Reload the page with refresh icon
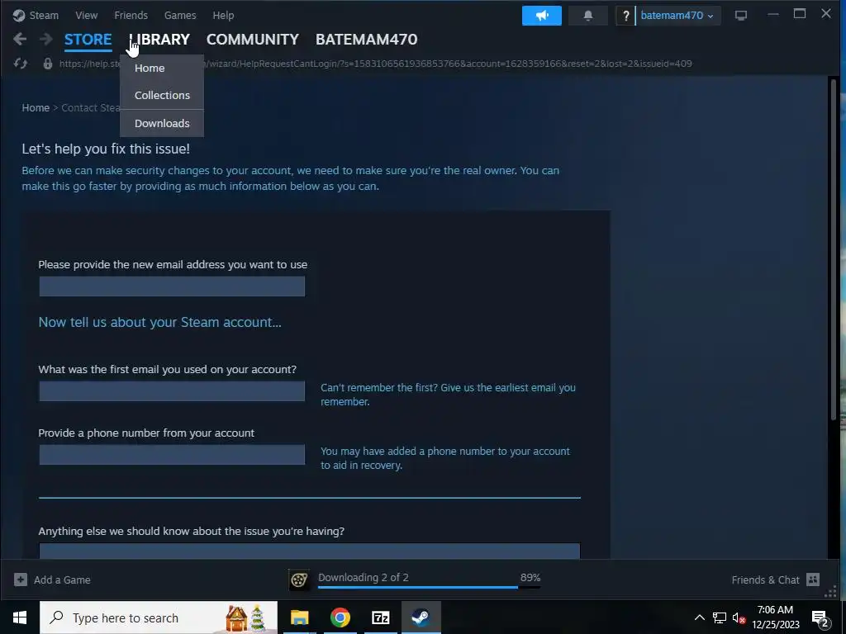Image resolution: width=846 pixels, height=634 pixels. pos(21,64)
